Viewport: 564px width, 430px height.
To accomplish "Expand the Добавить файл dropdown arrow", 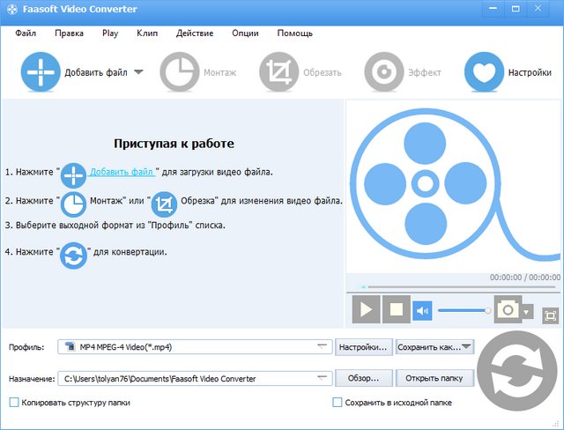I will tap(138, 73).
